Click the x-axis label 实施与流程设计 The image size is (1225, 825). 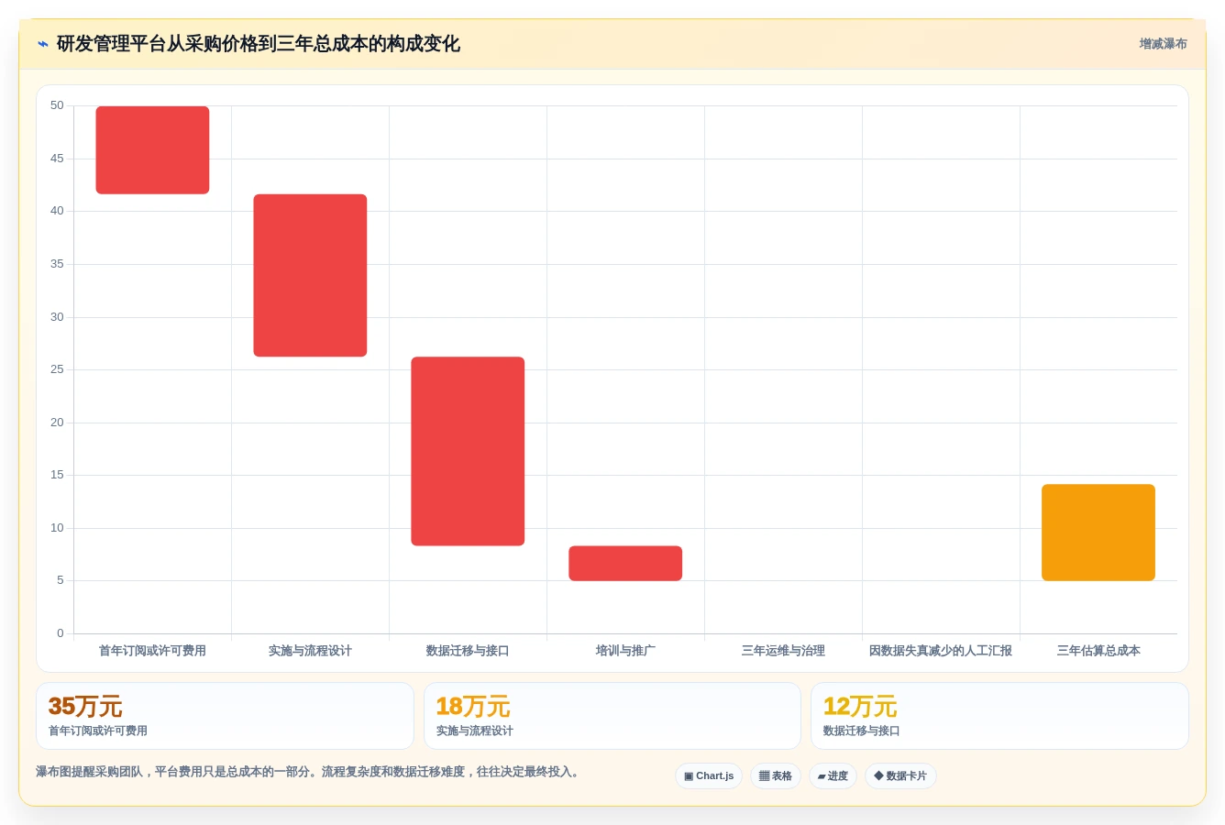click(310, 651)
